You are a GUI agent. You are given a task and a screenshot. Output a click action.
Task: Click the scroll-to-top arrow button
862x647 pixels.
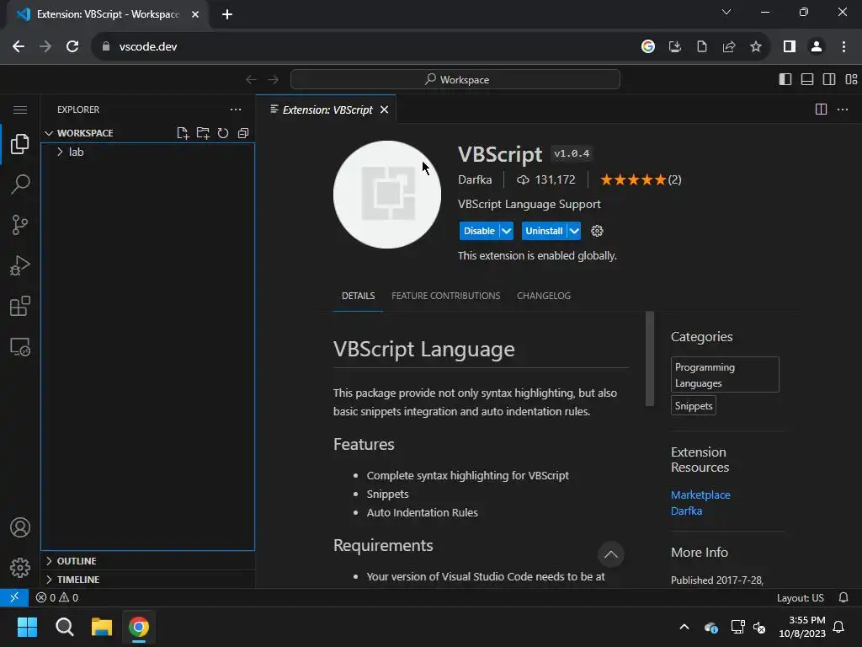(611, 554)
